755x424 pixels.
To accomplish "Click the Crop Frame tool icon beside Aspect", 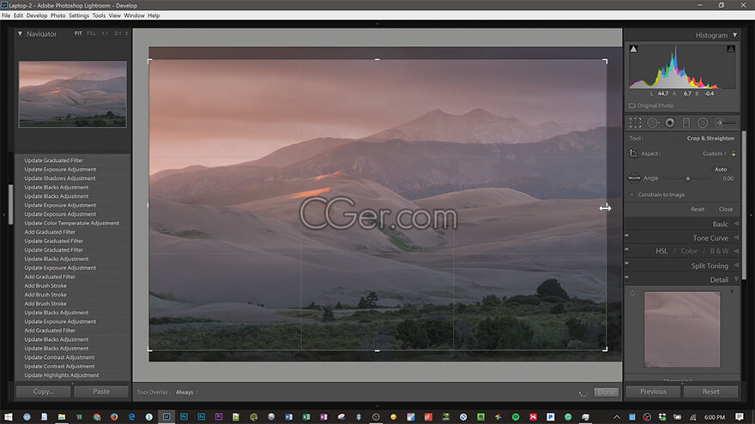I will pyautogui.click(x=634, y=153).
